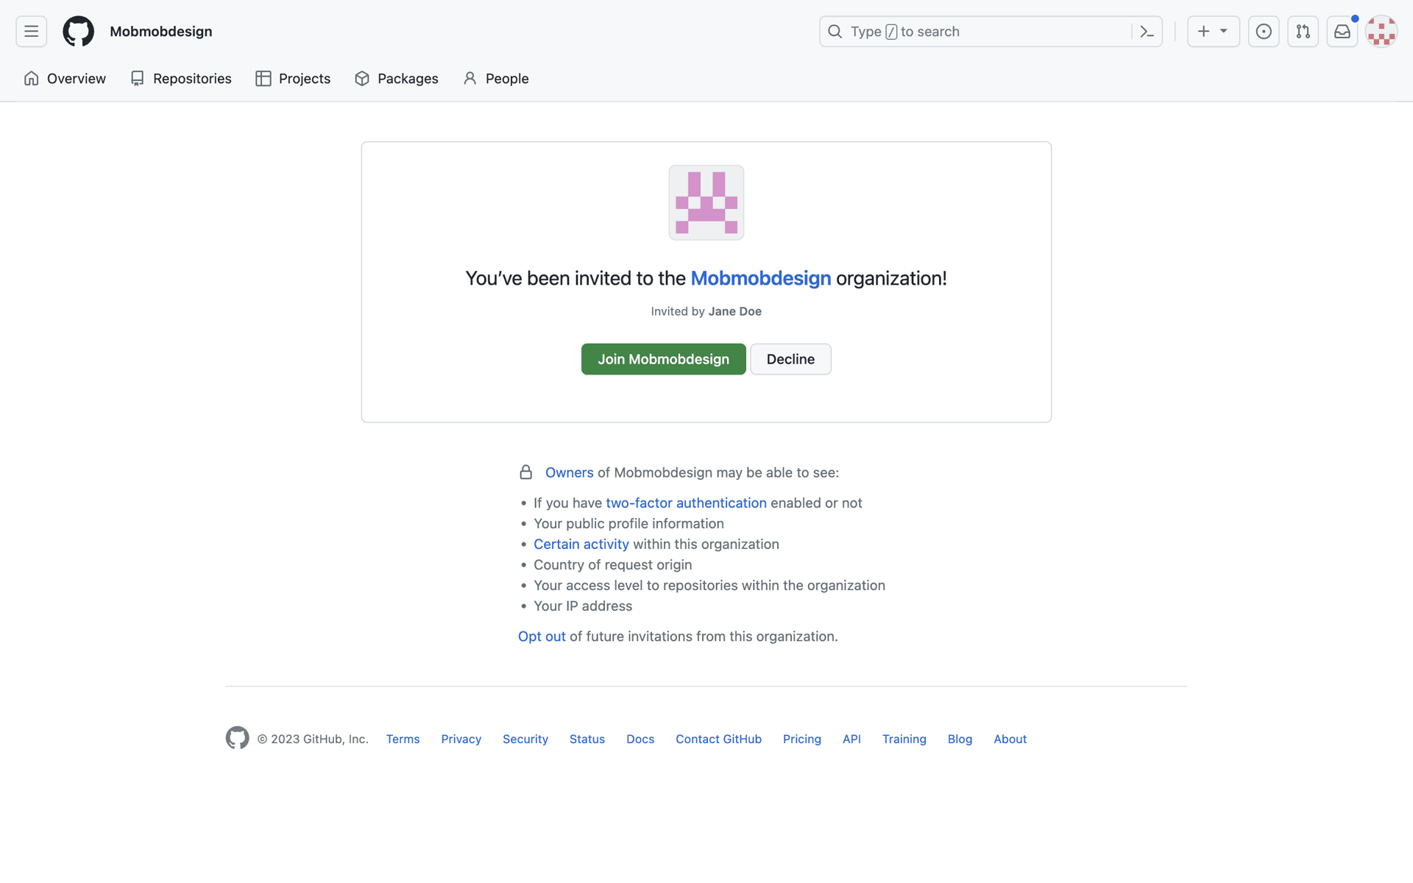
Task: Open the Terms footer link
Action: coord(403,739)
